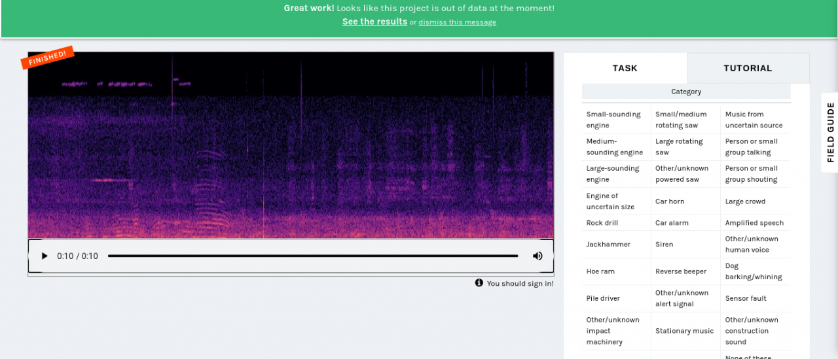Open the FIELD GUIDE side tab

coord(830,132)
